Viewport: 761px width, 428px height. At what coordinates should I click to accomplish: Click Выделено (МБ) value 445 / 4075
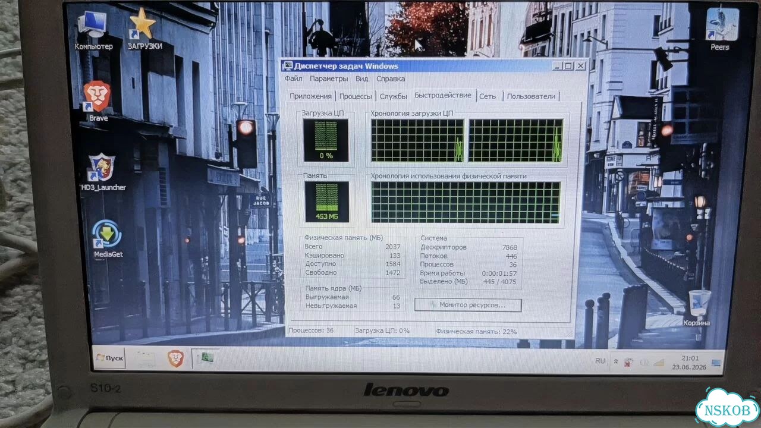500,282
